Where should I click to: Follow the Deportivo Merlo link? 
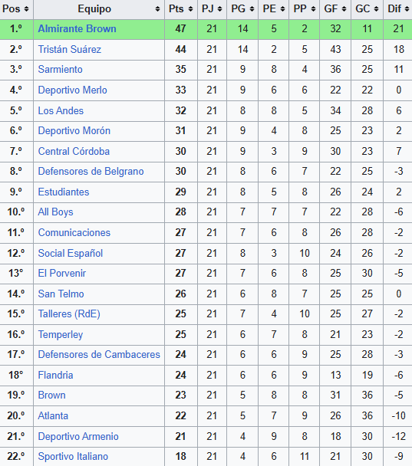coord(73,90)
